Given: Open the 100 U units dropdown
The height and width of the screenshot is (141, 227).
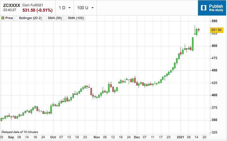Looking at the screenshot, I should (x=85, y=8).
